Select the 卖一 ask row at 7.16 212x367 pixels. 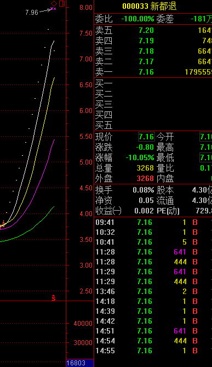click(x=153, y=72)
